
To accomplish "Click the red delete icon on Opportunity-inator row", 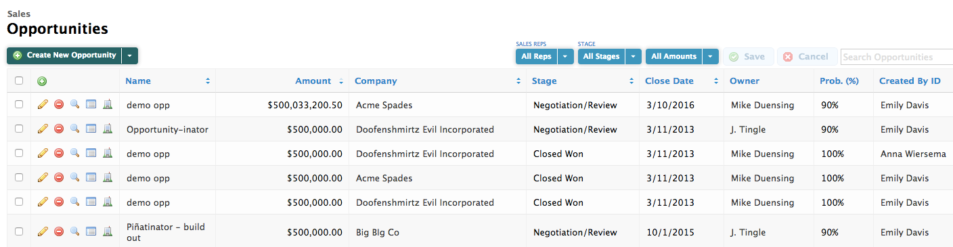I will pos(59,129).
